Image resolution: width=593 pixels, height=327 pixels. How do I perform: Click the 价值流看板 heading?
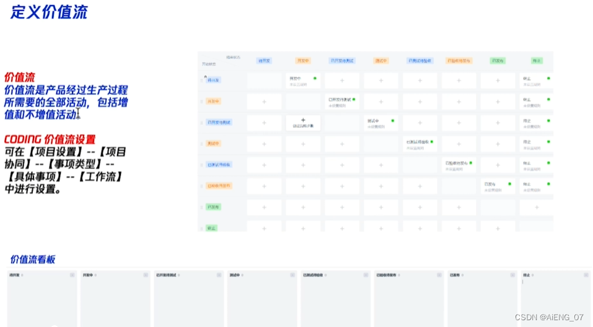coord(33,259)
